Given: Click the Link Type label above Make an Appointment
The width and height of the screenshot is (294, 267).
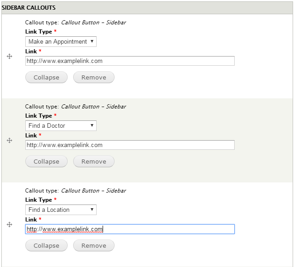Looking at the screenshot, I should (x=39, y=32).
